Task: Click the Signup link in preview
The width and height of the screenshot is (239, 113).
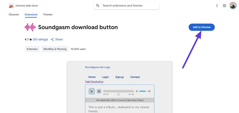Action: 119,77
